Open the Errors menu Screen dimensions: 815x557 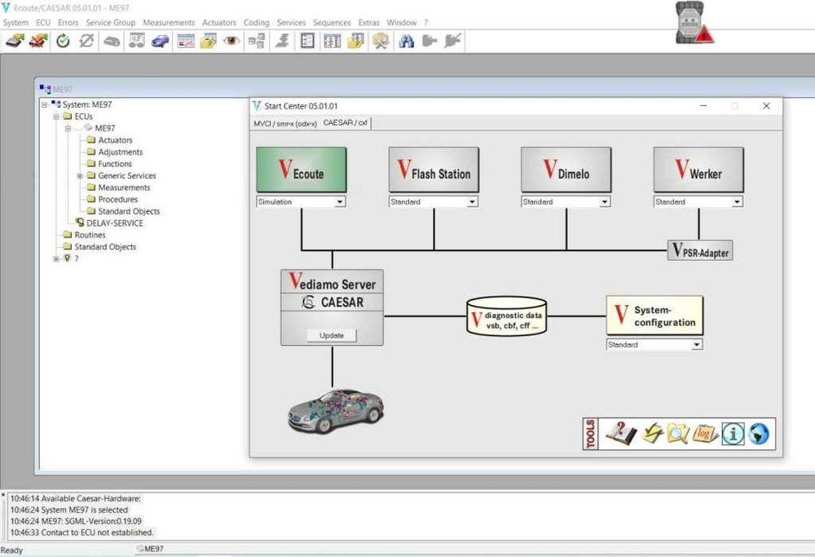coord(68,22)
